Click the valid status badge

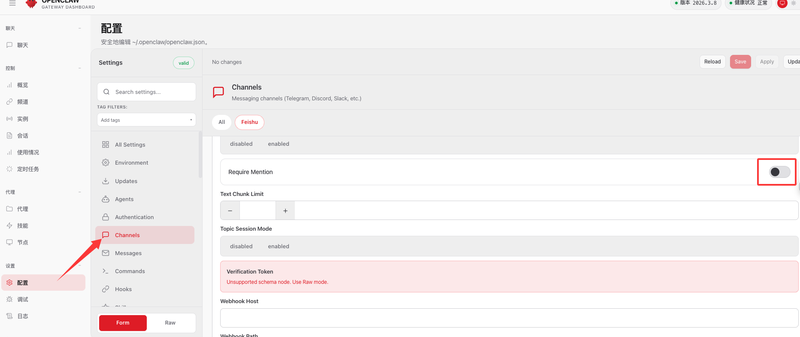click(184, 63)
